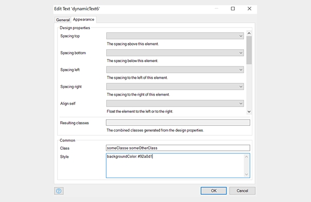The width and height of the screenshot is (311, 202).
Task: Click the 'Spacing top' label
Action: pyautogui.click(x=70, y=36)
